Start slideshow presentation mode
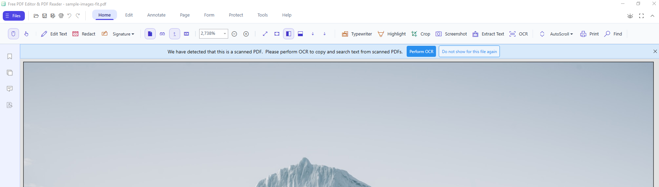Image resolution: width=659 pixels, height=187 pixels. click(186, 34)
